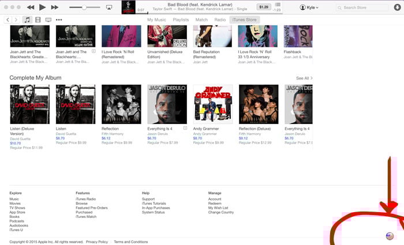Skip to previous track button
The height and width of the screenshot is (245, 404).
[31, 7]
